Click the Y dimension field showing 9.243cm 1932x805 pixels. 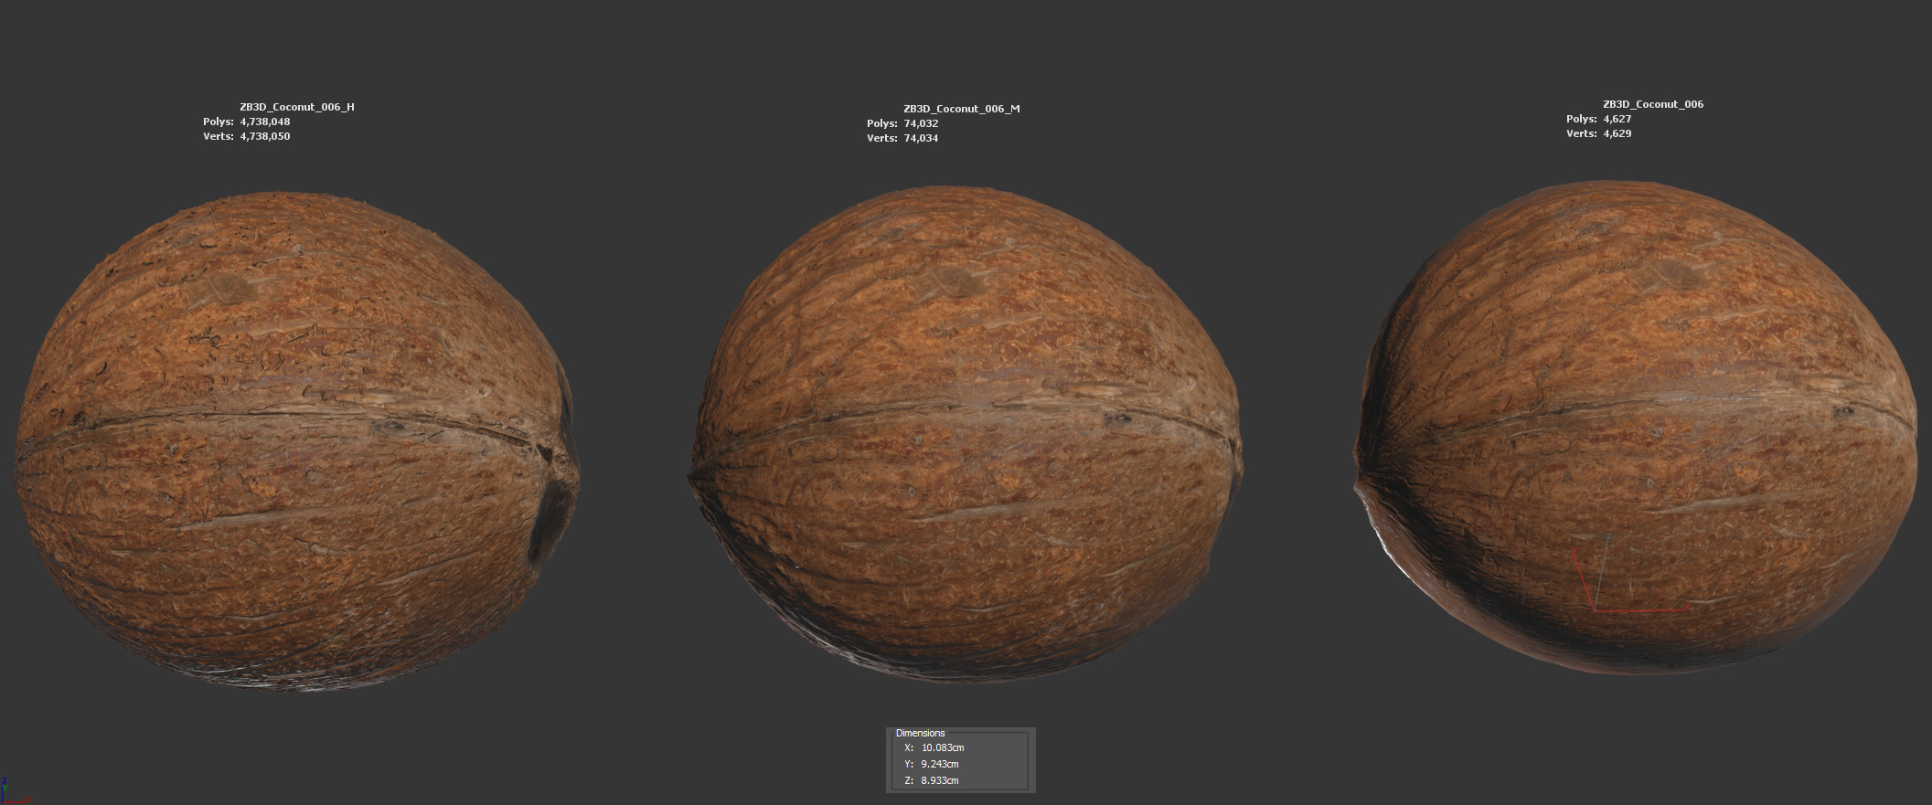pos(940,764)
